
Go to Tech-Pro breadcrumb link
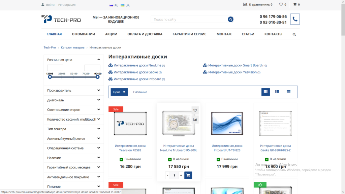50,47
